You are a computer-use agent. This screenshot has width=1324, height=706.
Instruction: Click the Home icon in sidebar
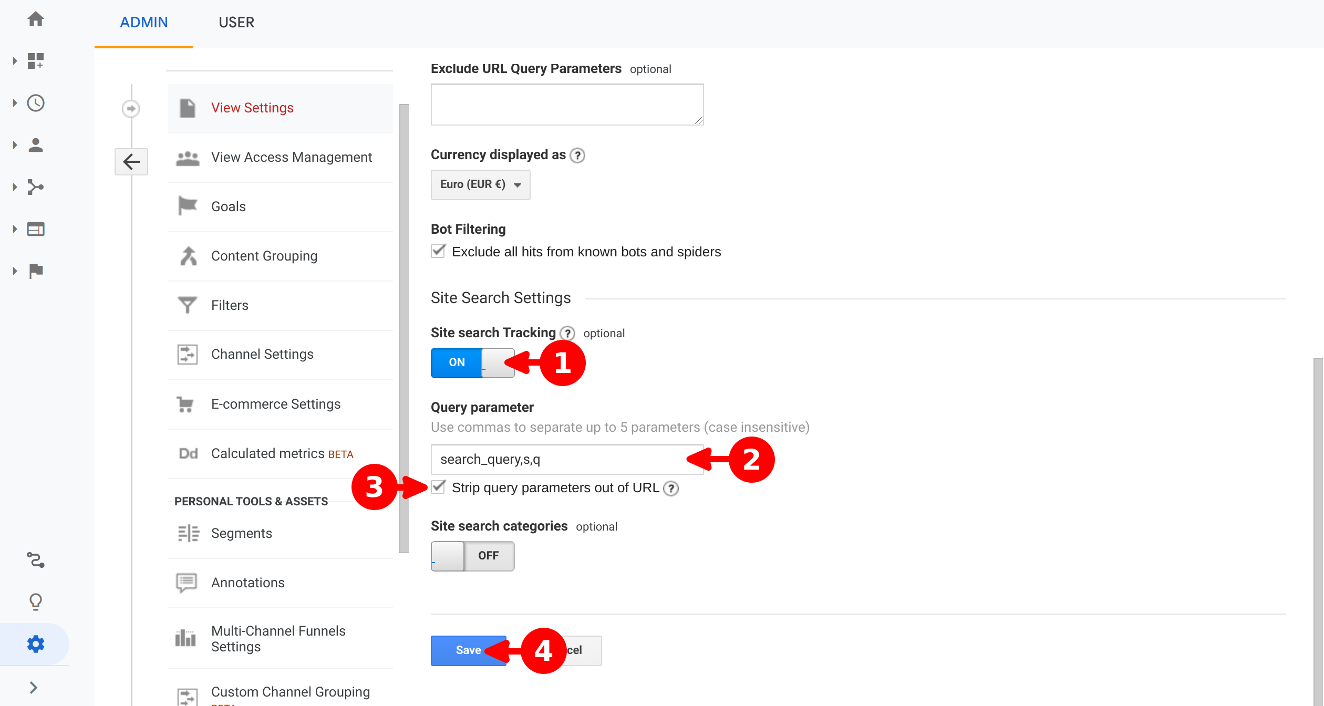coord(36,19)
